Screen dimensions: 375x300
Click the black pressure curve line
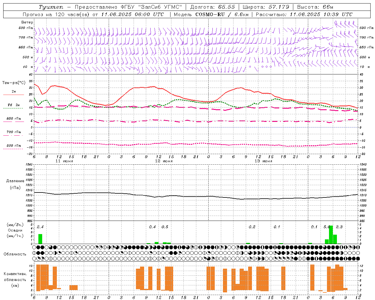coord(196,196)
